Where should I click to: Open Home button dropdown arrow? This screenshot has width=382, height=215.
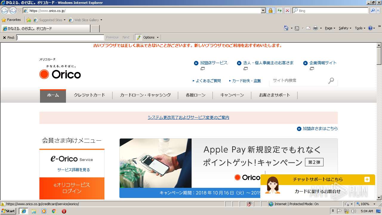(291, 28)
